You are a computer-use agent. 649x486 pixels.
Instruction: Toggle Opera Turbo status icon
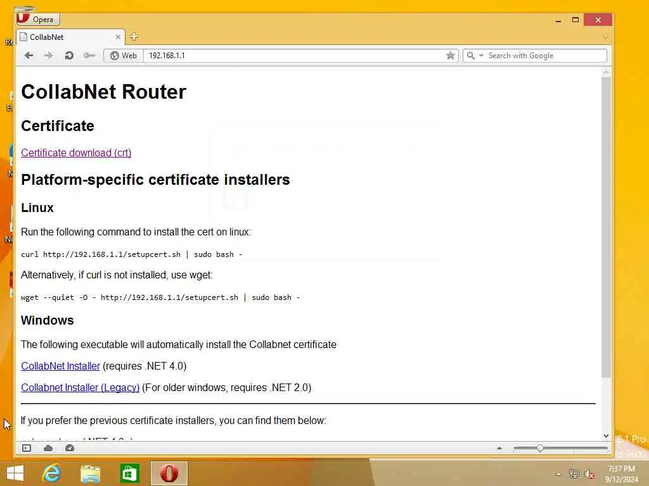(x=70, y=448)
